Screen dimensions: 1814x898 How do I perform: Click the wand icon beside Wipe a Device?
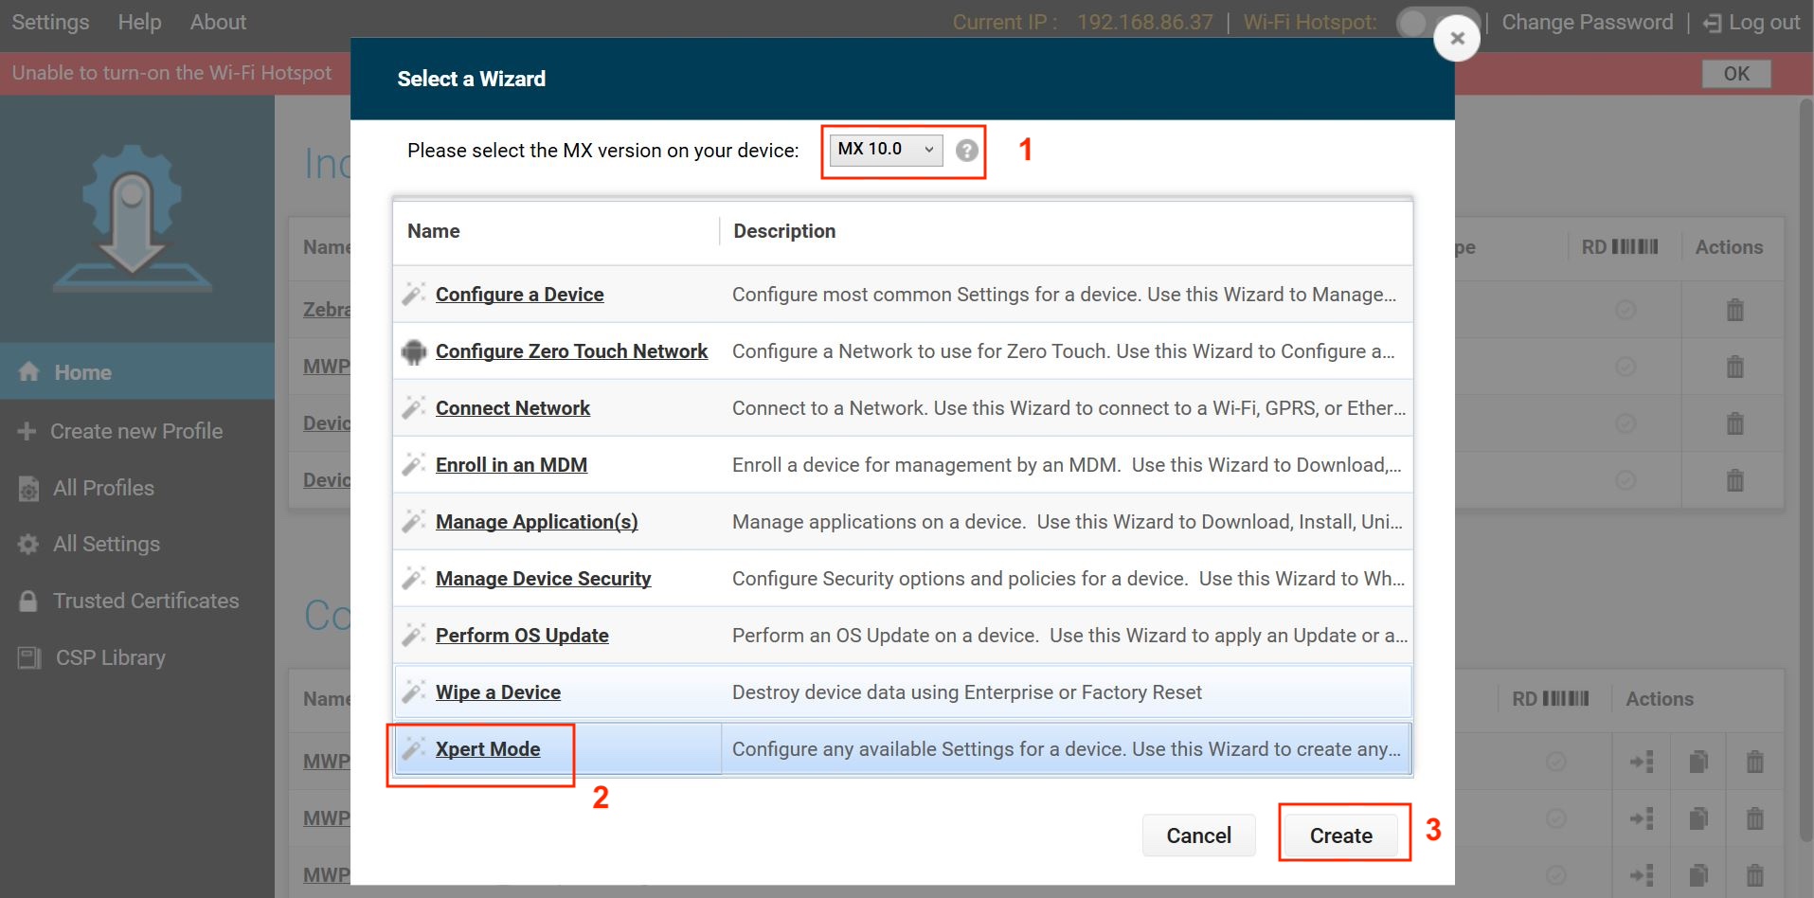(413, 692)
